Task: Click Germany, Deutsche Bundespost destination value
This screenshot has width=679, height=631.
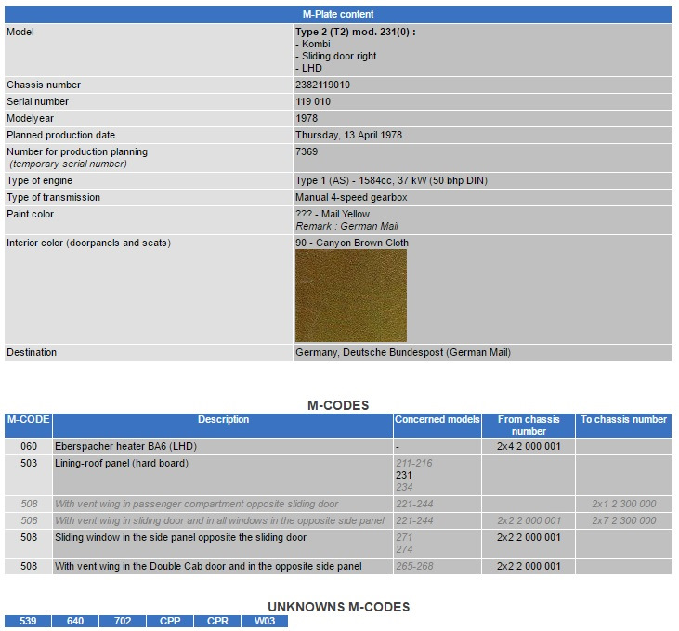Action: (x=403, y=353)
